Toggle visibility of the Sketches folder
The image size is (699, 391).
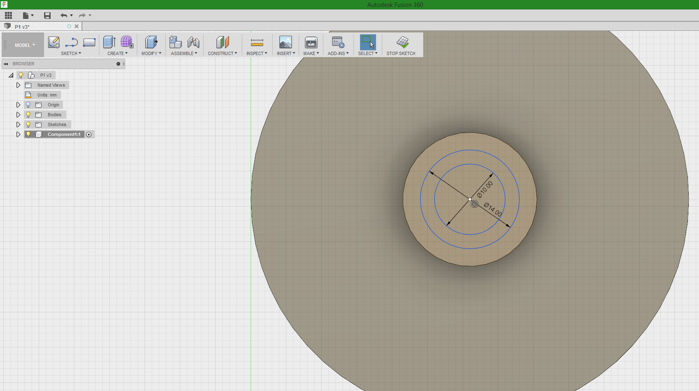tap(28, 124)
